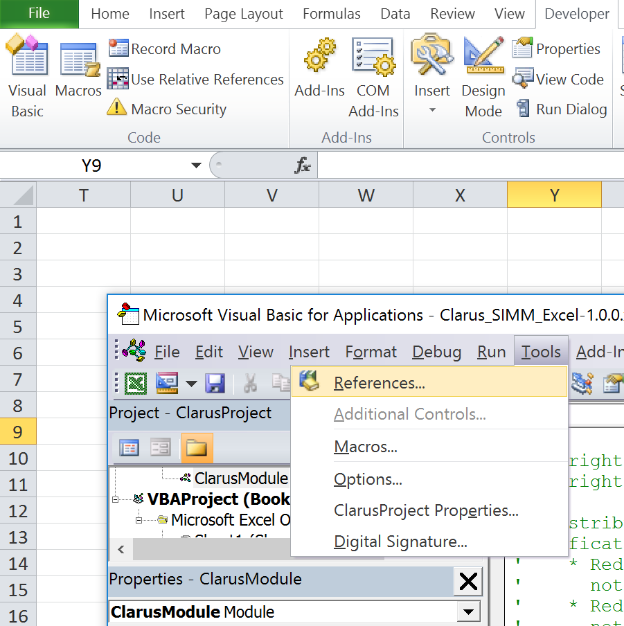624x626 pixels.
Task: Open VBA editor Run menu
Action: click(x=492, y=352)
